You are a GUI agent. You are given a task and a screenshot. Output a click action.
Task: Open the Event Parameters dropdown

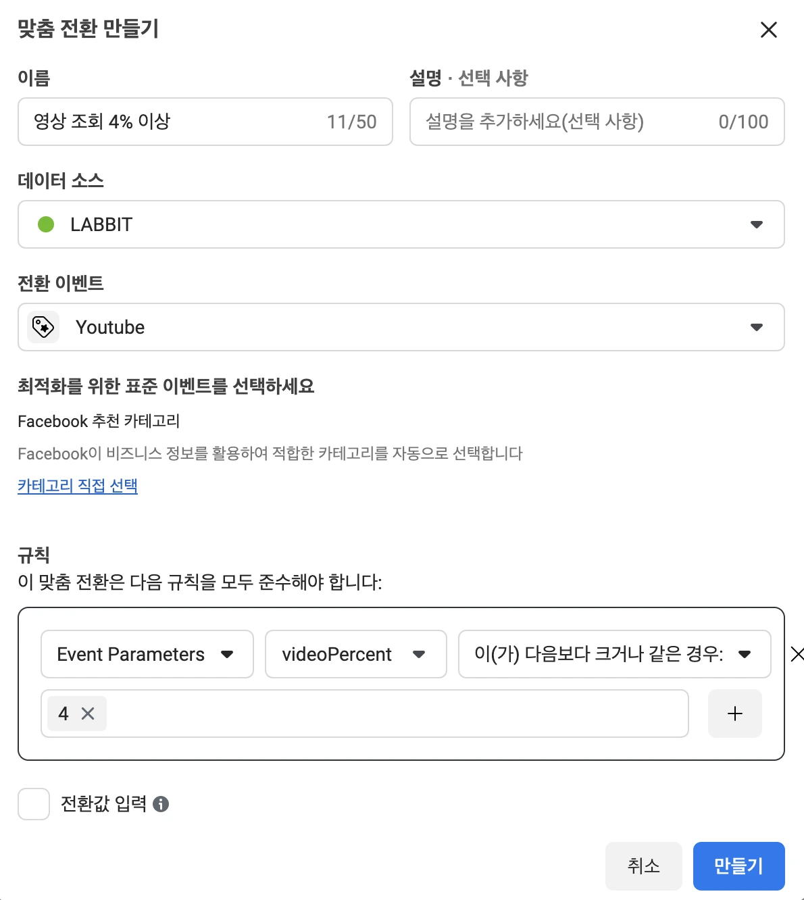coord(147,654)
